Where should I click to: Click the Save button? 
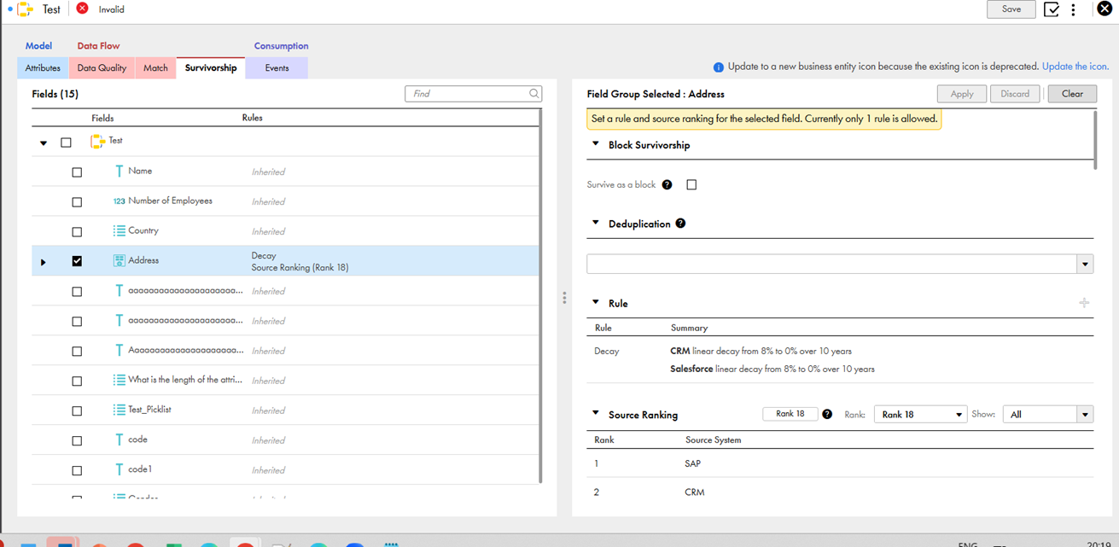click(x=1011, y=9)
